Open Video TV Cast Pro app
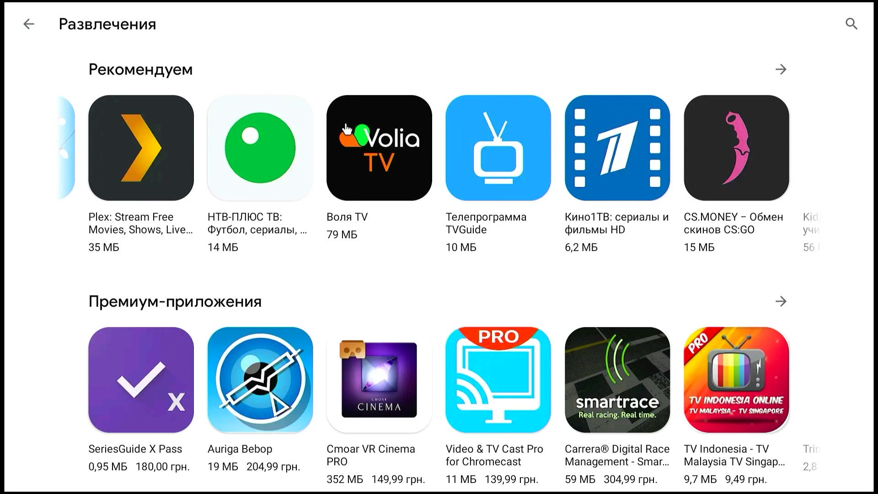This screenshot has width=878, height=494. click(498, 379)
